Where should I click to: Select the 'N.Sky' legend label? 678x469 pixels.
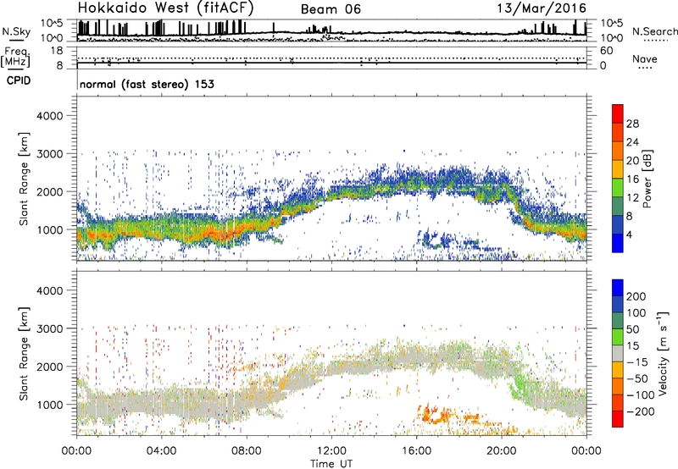(x=16, y=31)
